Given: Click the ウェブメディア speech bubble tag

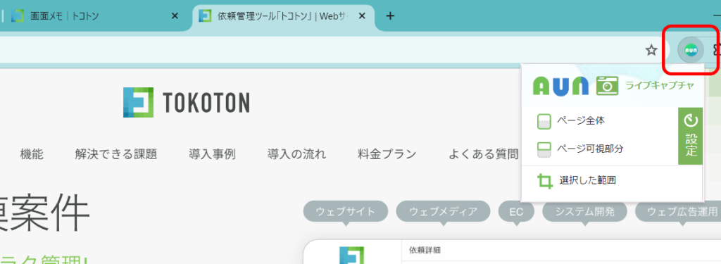Looking at the screenshot, I should [444, 212].
